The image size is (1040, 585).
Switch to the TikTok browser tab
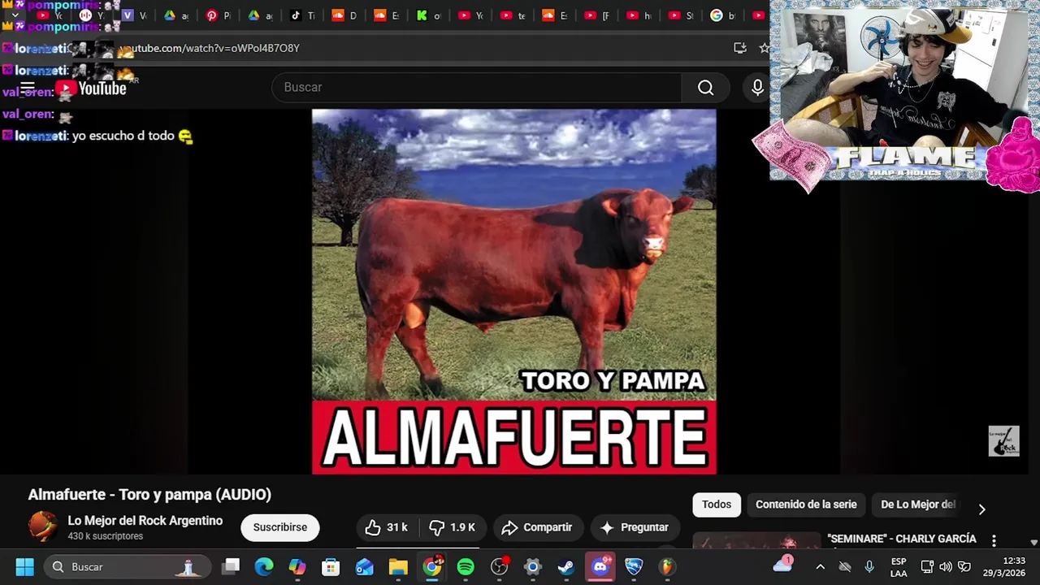click(x=302, y=15)
